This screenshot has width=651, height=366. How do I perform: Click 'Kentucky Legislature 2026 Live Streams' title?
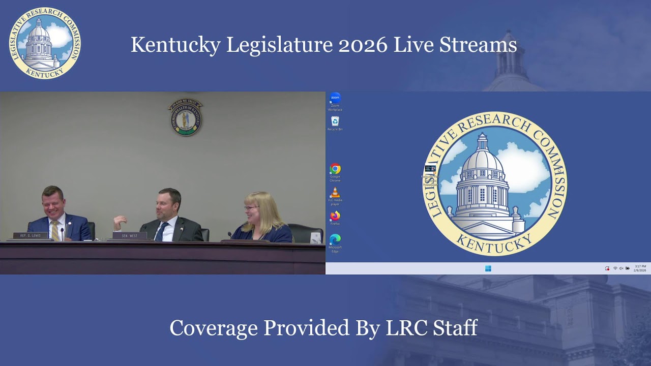pyautogui.click(x=324, y=45)
